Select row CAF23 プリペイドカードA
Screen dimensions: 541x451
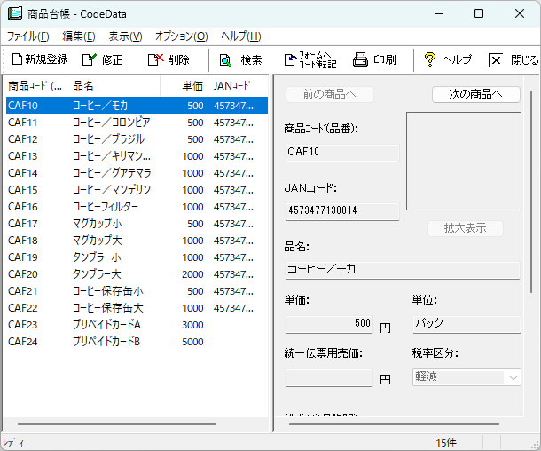[137, 325]
